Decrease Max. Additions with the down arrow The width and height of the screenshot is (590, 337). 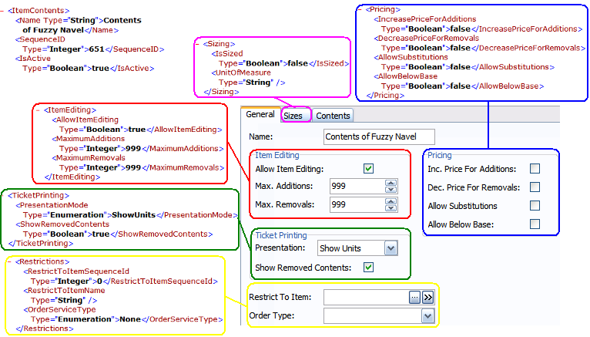[x=391, y=190]
